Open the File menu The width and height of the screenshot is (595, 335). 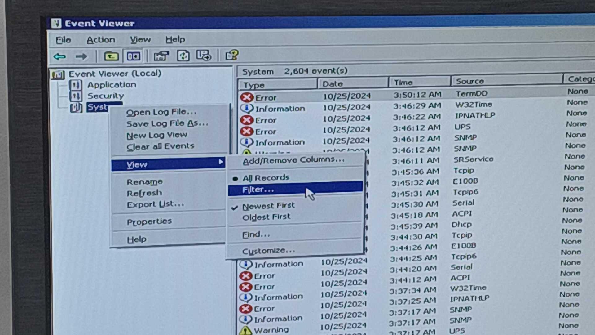(64, 40)
